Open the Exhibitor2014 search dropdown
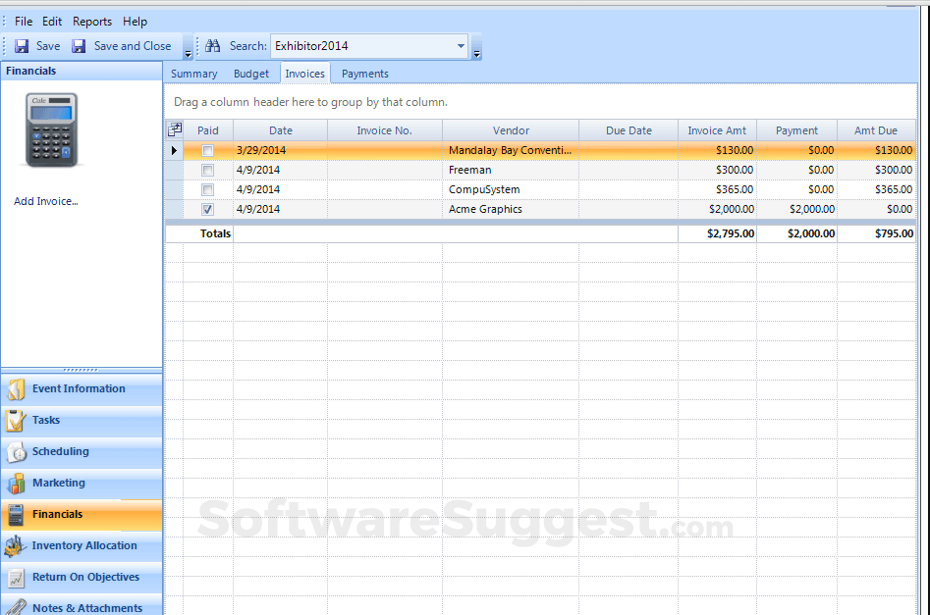This screenshot has height=615, width=930. [x=460, y=45]
